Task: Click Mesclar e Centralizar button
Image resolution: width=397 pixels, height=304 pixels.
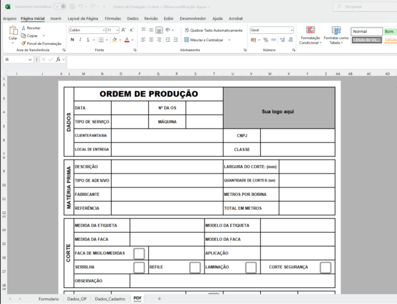Action: click(x=204, y=40)
